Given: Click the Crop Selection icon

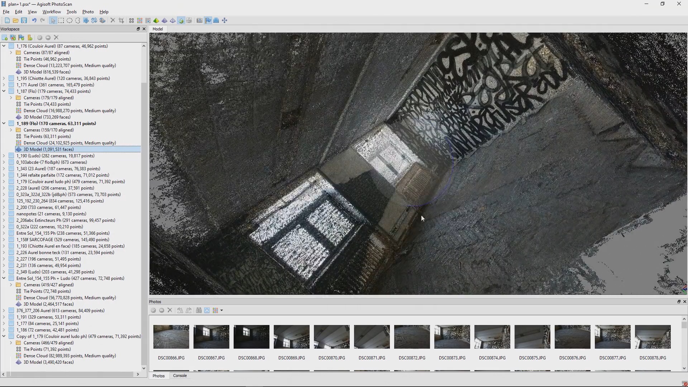Looking at the screenshot, I should coord(121,20).
